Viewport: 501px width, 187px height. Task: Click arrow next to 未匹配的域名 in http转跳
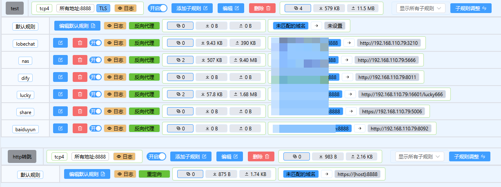click(x=326, y=174)
